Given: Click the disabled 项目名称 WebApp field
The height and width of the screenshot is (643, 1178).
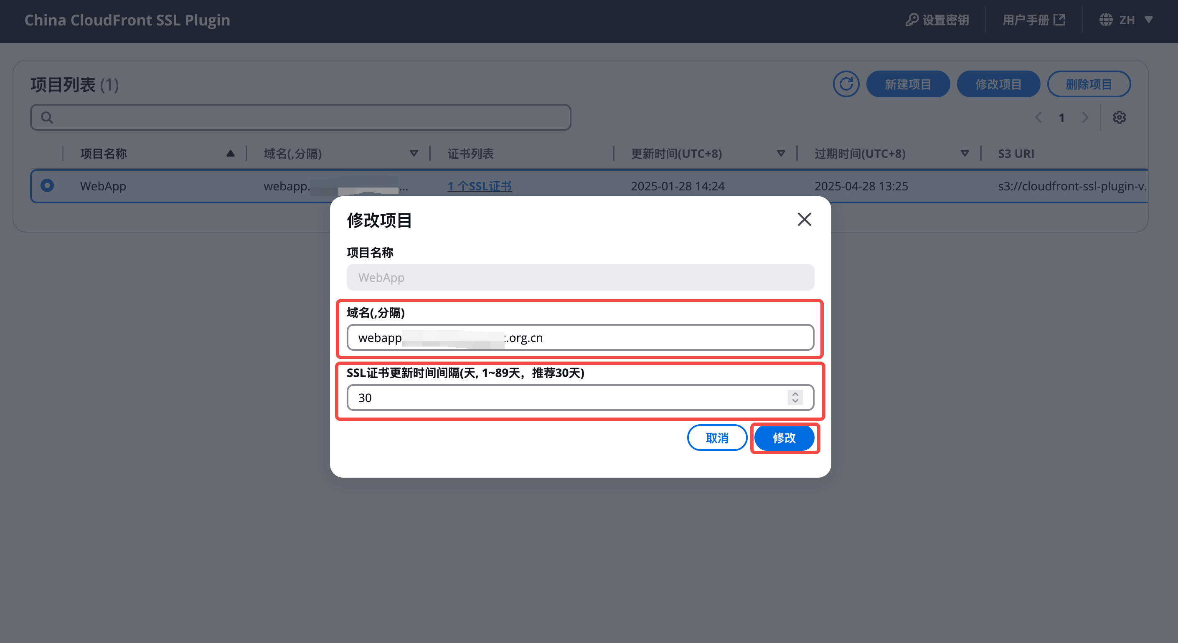Looking at the screenshot, I should click(x=580, y=277).
